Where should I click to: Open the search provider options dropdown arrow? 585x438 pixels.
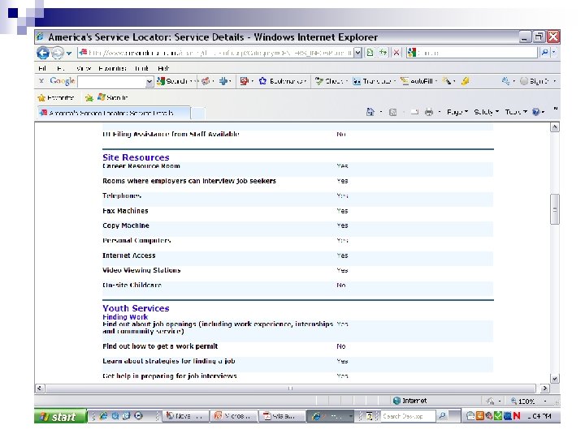pyautogui.click(x=553, y=53)
